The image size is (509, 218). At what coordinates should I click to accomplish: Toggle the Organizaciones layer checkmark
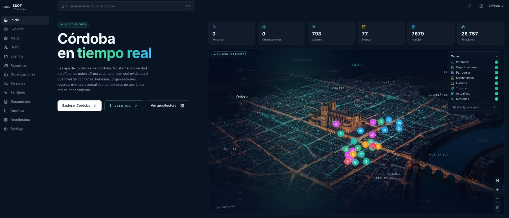click(x=497, y=68)
